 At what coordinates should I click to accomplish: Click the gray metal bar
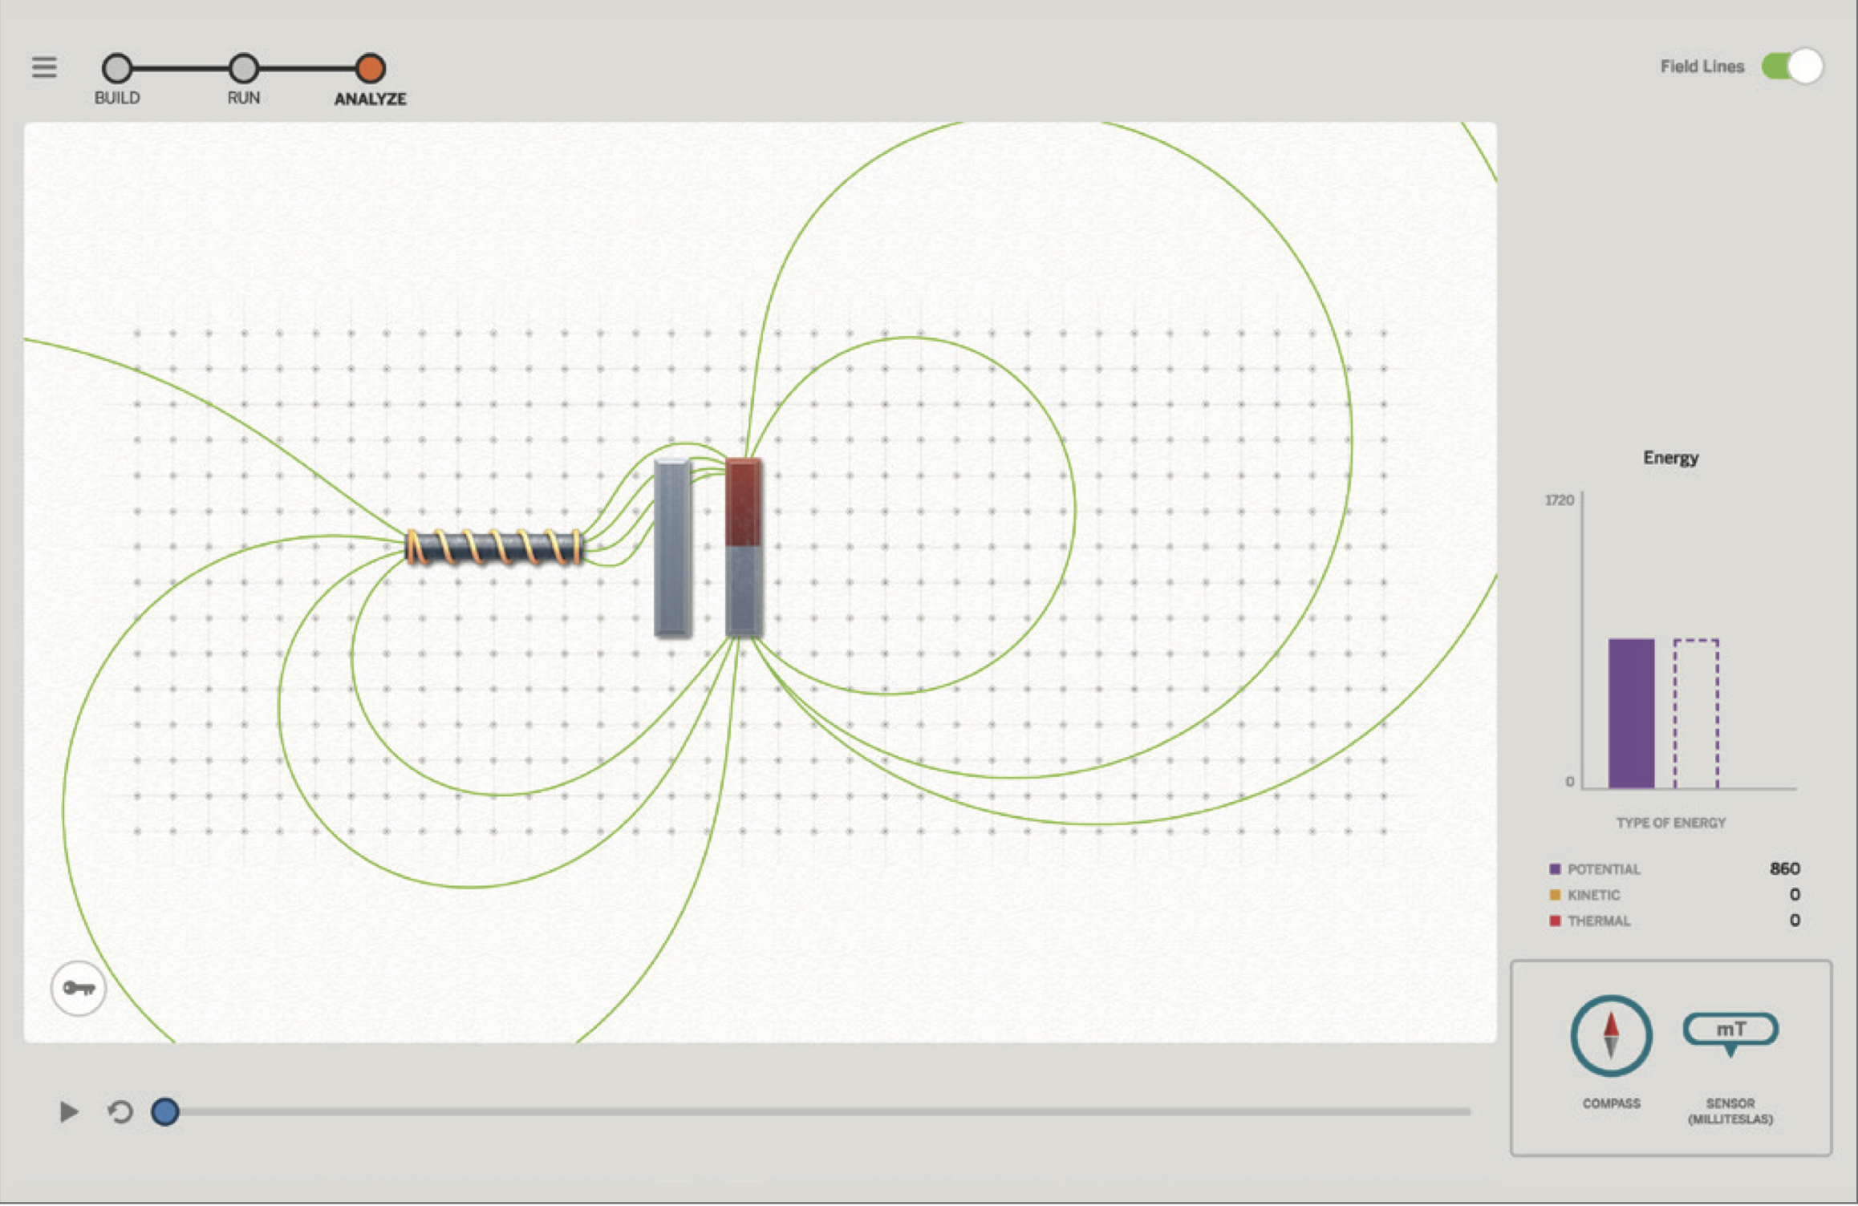pos(672,548)
